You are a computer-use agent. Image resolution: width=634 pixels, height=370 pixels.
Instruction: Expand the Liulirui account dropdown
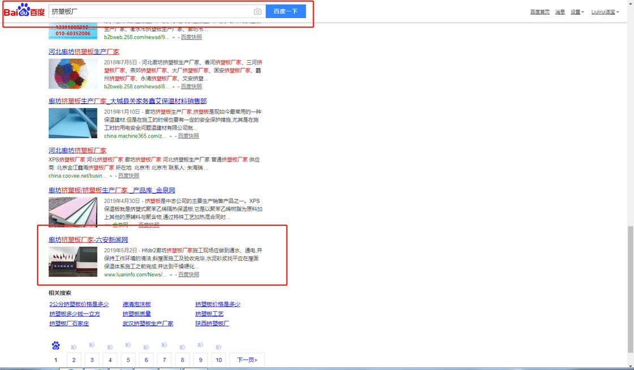(605, 12)
